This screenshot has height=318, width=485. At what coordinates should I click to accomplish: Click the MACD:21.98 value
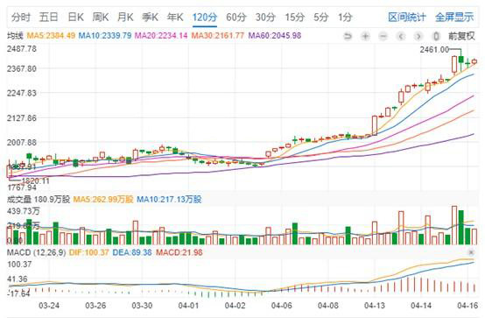[179, 252]
